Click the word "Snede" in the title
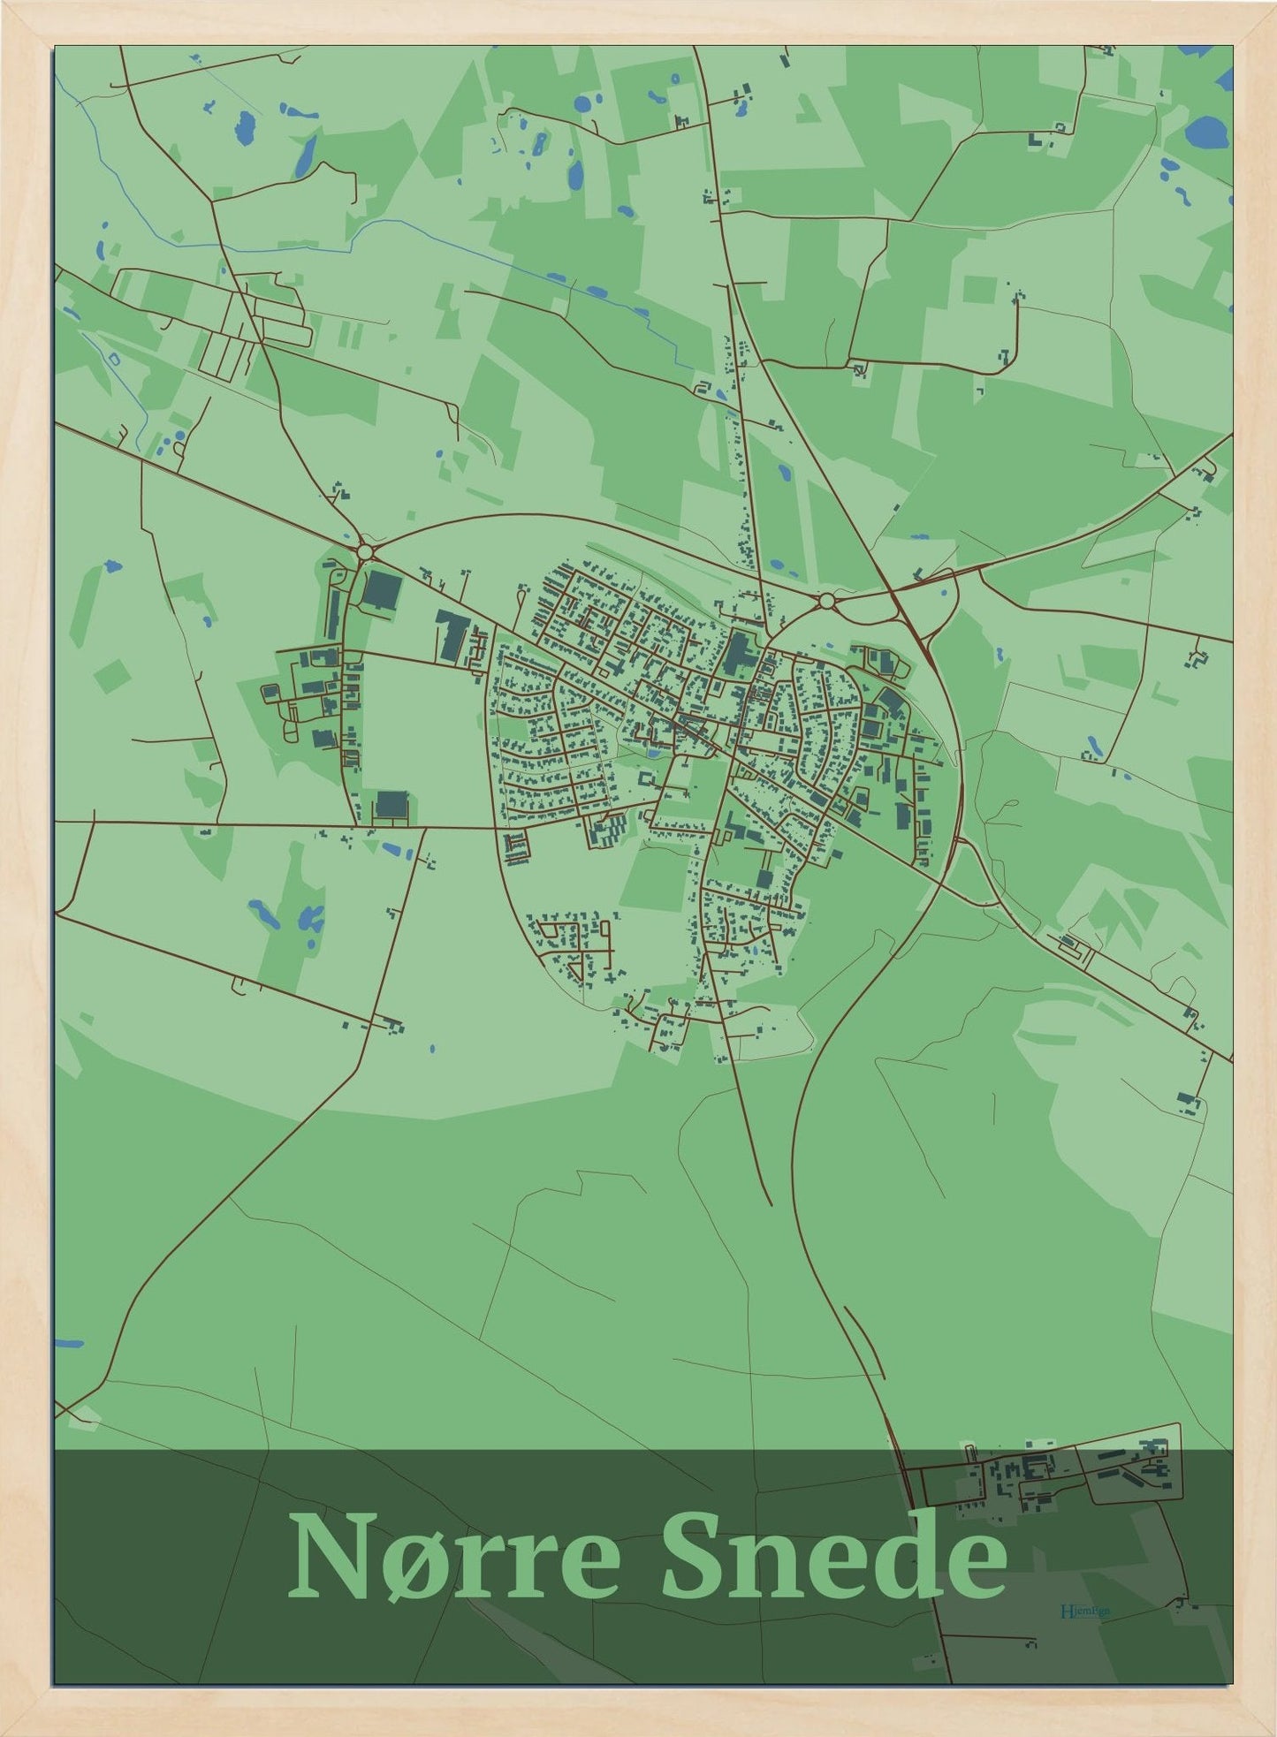This screenshot has height=1737, width=1277. point(832,1556)
